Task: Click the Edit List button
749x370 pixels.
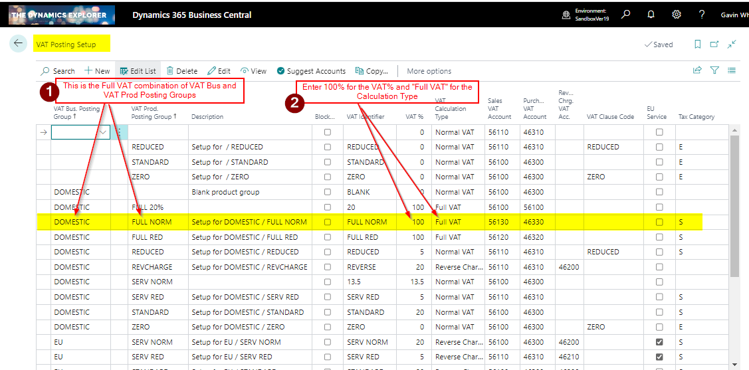Action: point(138,71)
